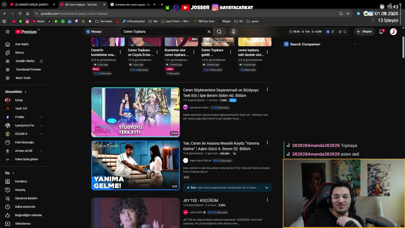Open a new browser tab with plus
The image size is (405, 228).
(162, 4)
